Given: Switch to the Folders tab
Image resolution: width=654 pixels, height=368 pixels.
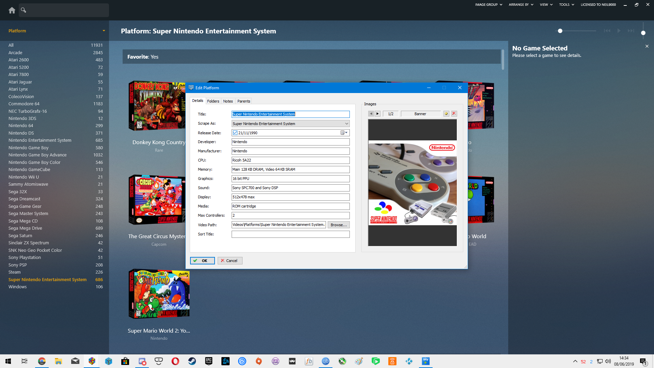Looking at the screenshot, I should tap(213, 101).
